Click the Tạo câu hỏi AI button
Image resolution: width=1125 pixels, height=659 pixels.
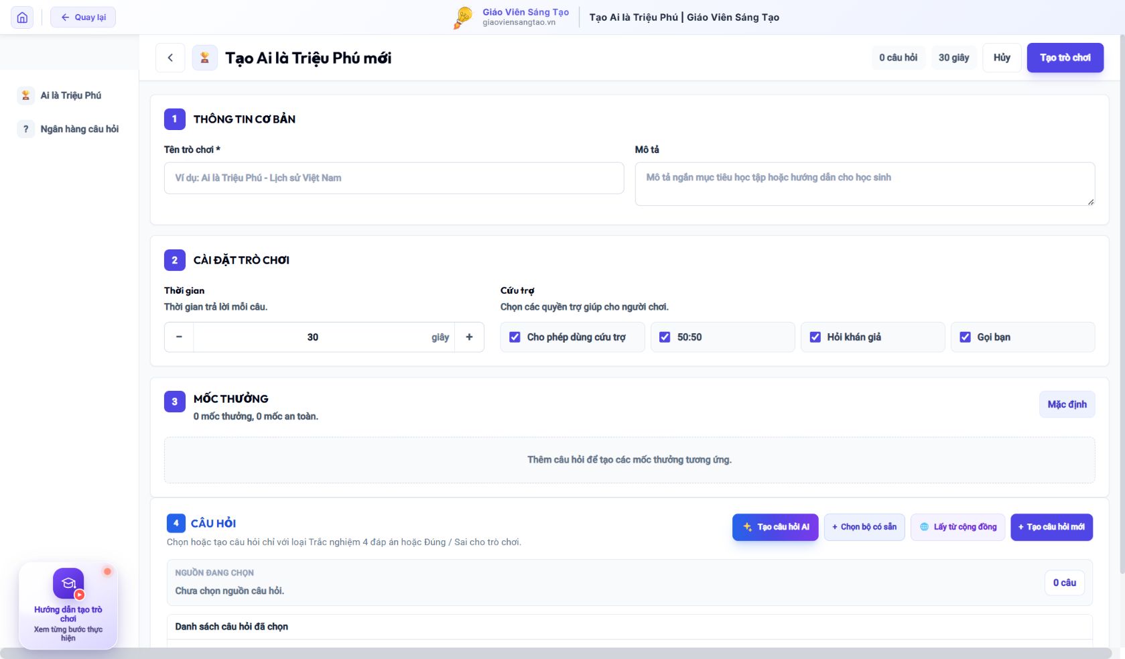tap(775, 527)
